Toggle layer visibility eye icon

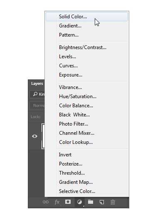click(x=34, y=136)
